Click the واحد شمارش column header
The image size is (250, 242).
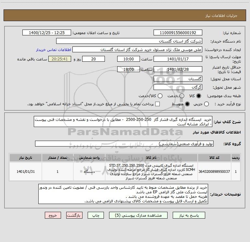[x=89, y=158]
